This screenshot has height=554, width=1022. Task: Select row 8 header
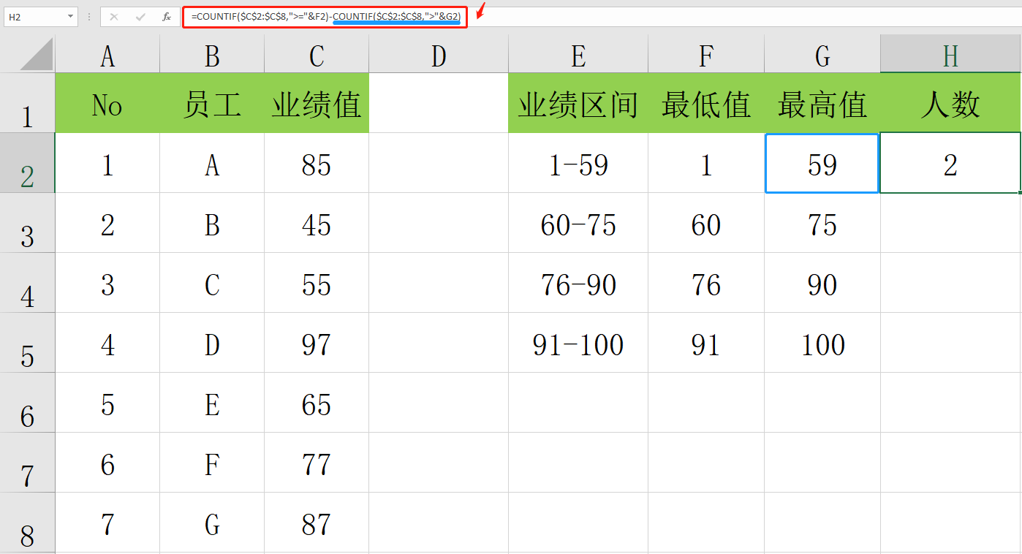27,523
